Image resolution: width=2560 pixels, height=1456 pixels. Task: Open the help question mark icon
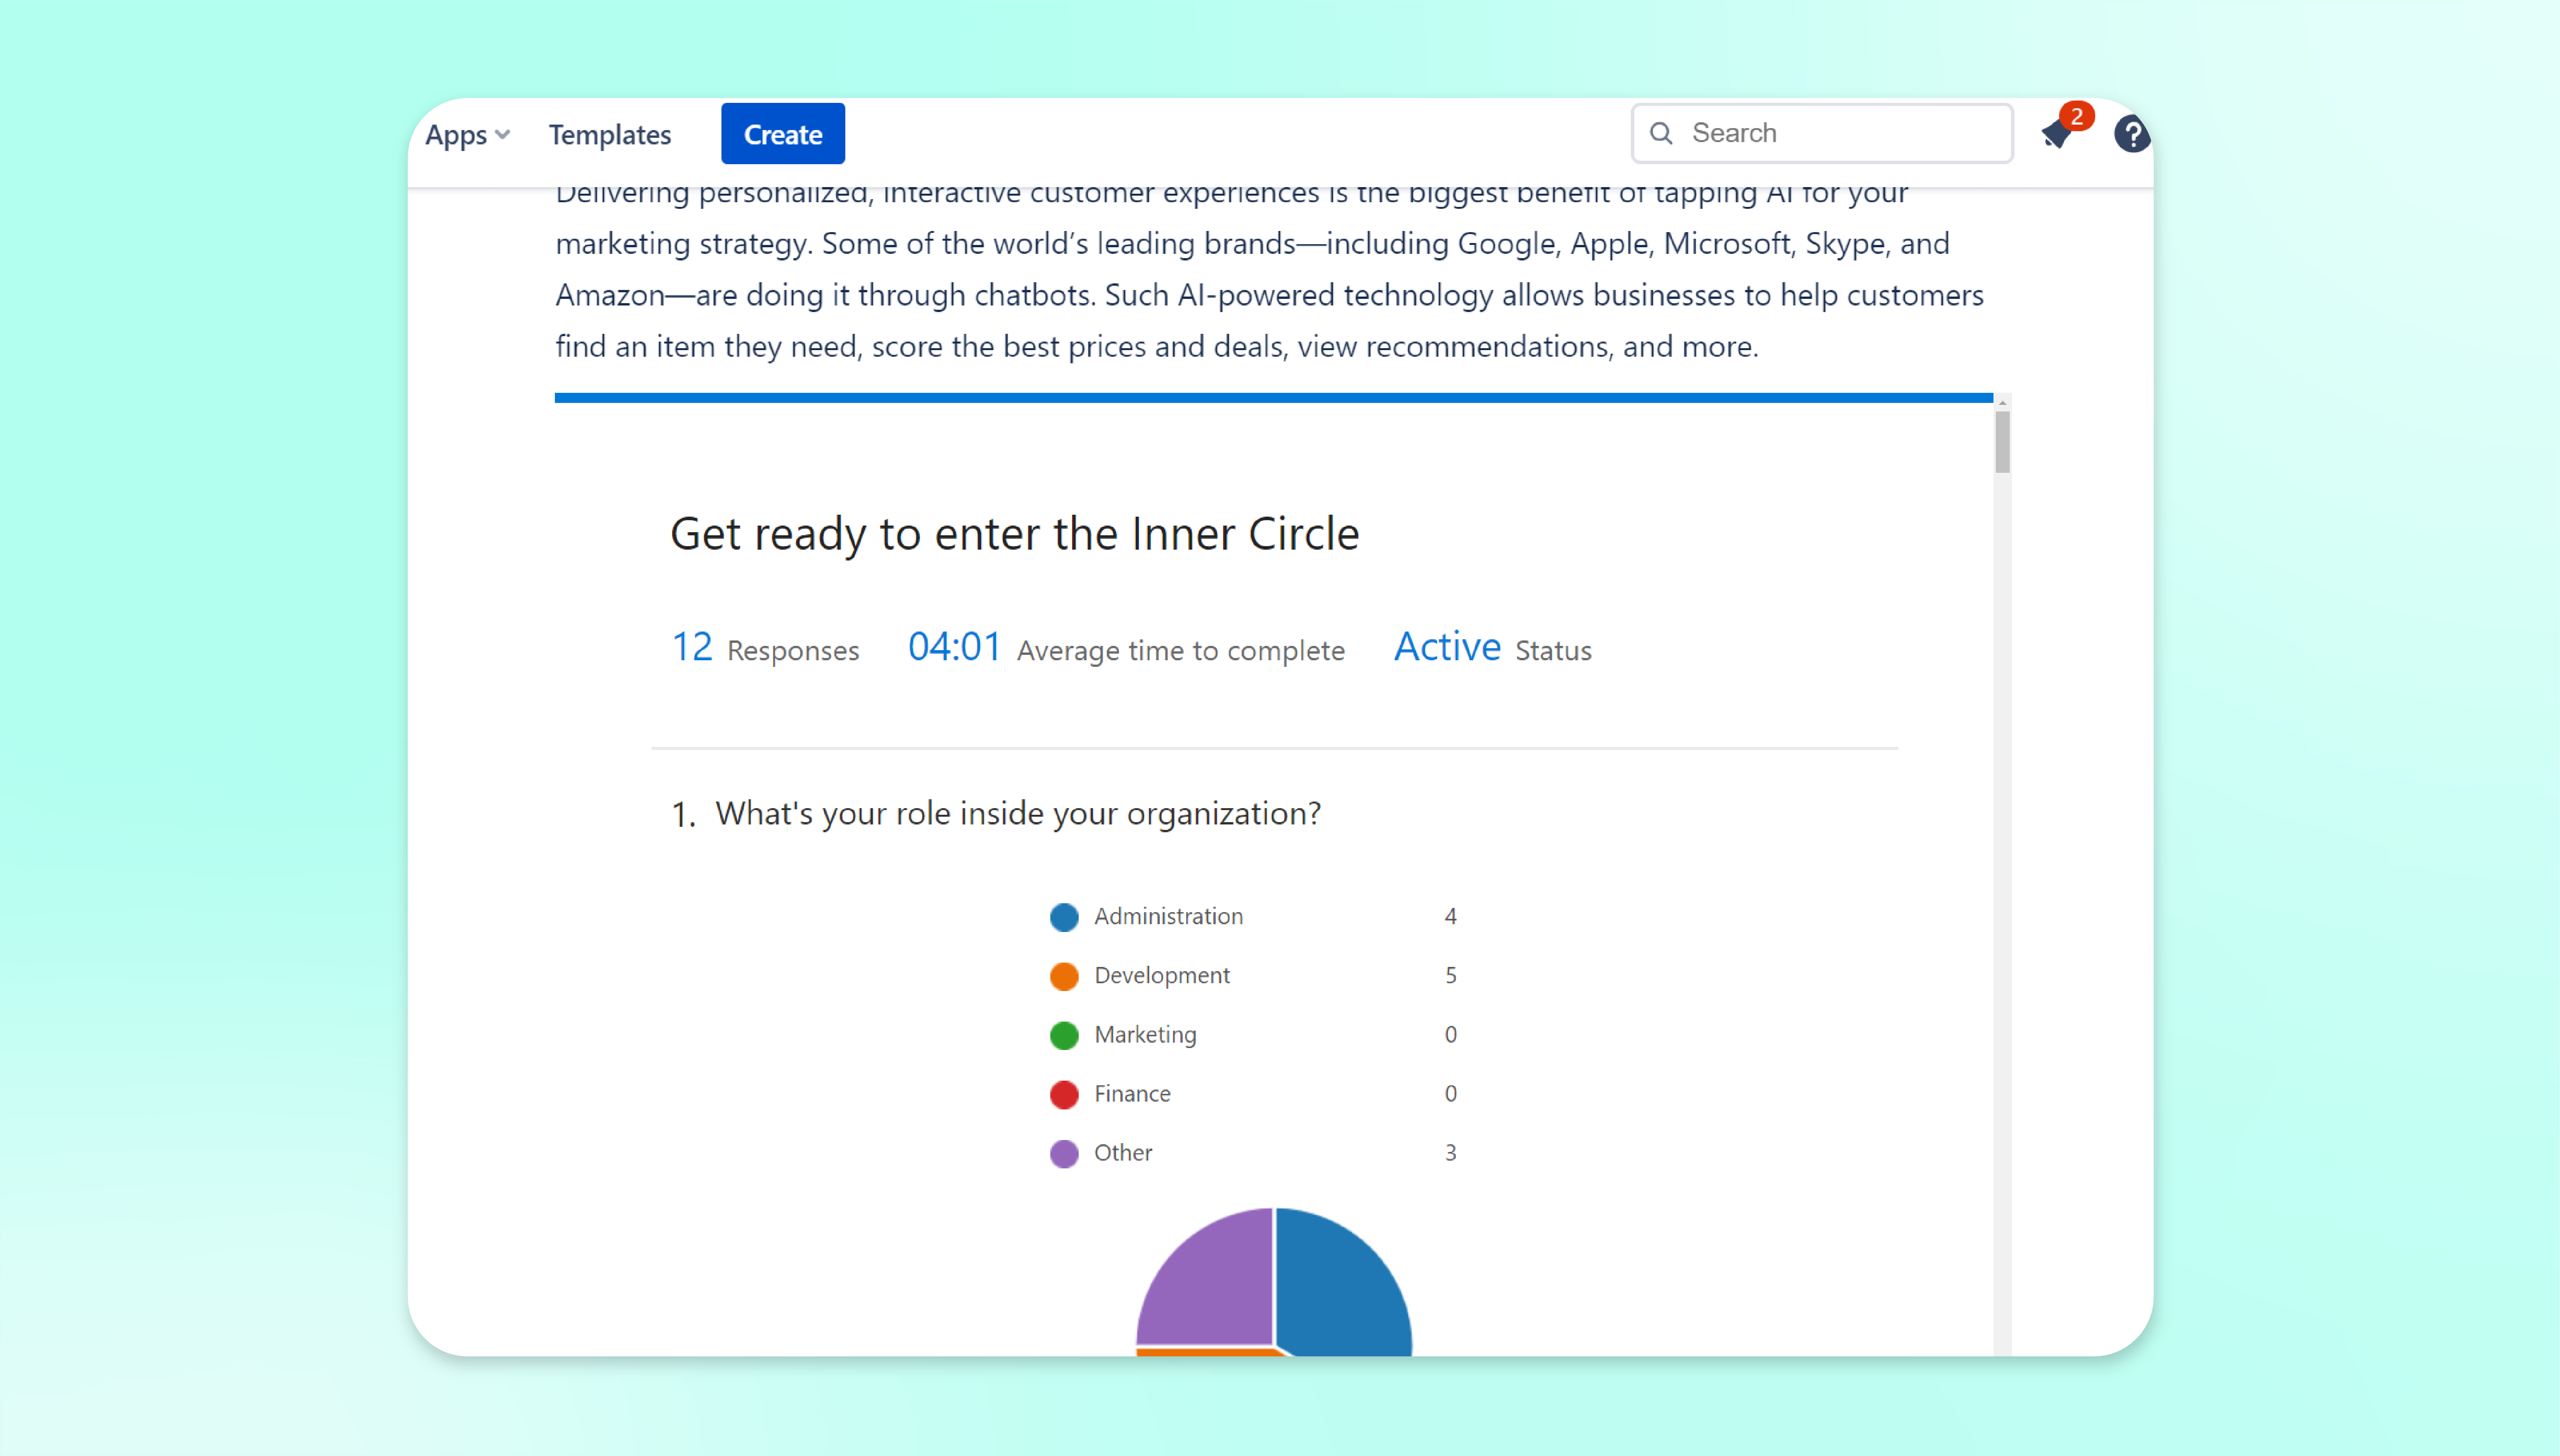(2131, 134)
